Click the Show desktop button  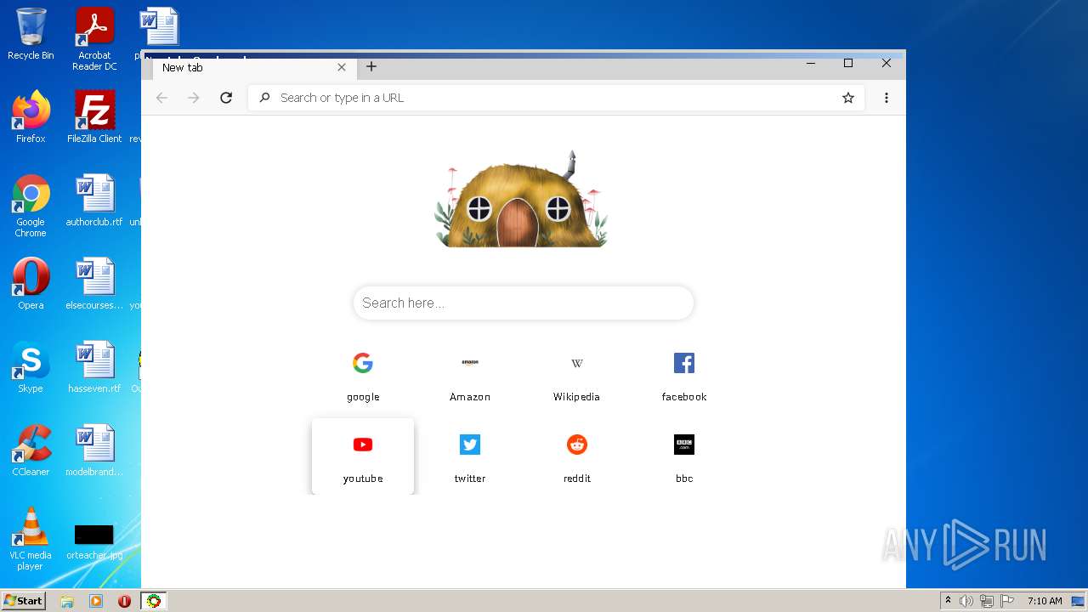[x=1079, y=601]
